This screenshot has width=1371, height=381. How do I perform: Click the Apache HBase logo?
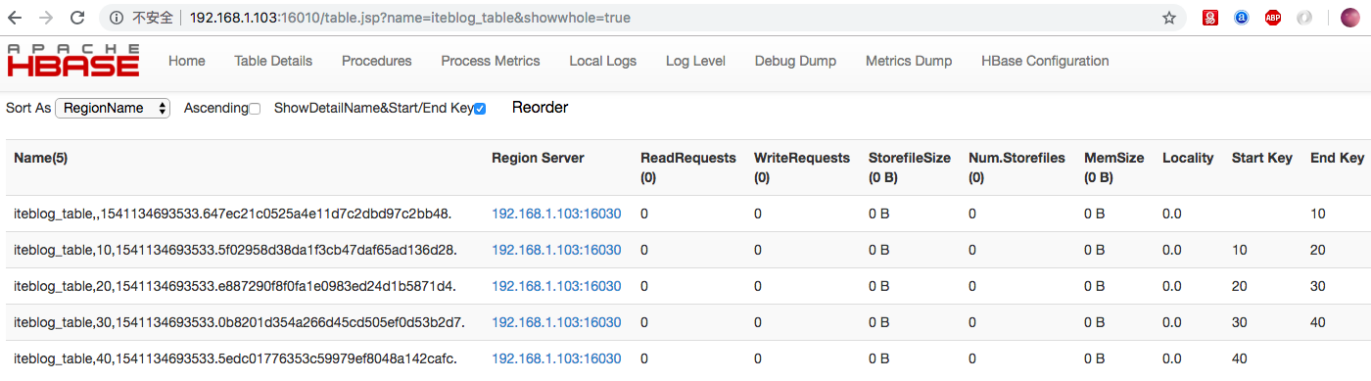pos(73,61)
